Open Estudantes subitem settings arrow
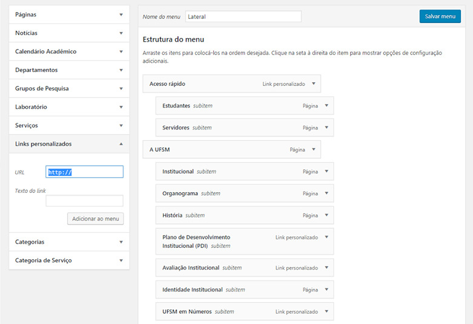Image resolution: width=473 pixels, height=324 pixels. coord(326,106)
